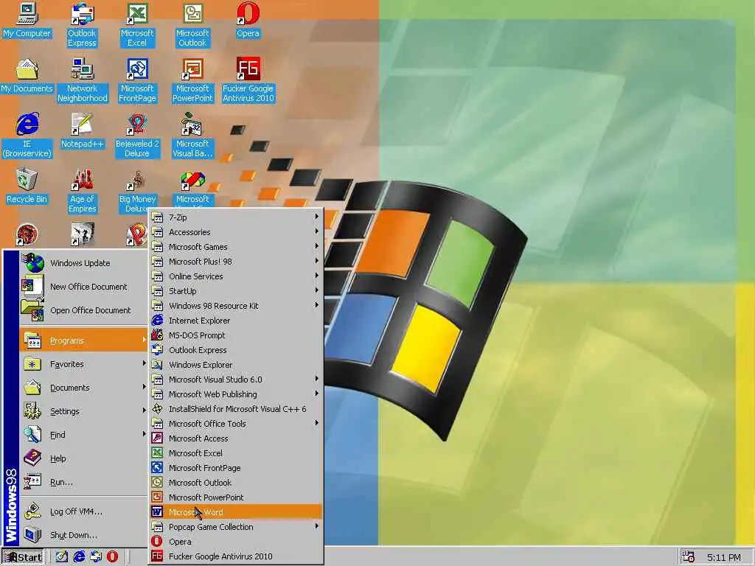Expand the Favorites submenu
Viewport: 755px width, 566px height.
pos(83,364)
